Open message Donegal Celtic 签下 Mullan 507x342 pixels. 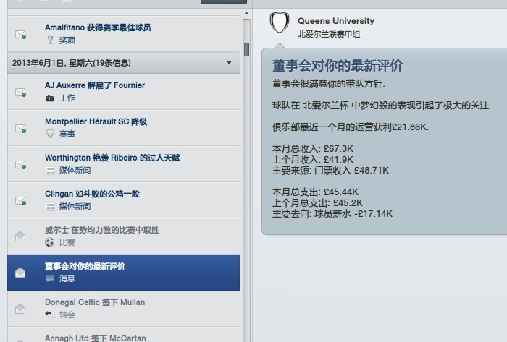[124, 309]
